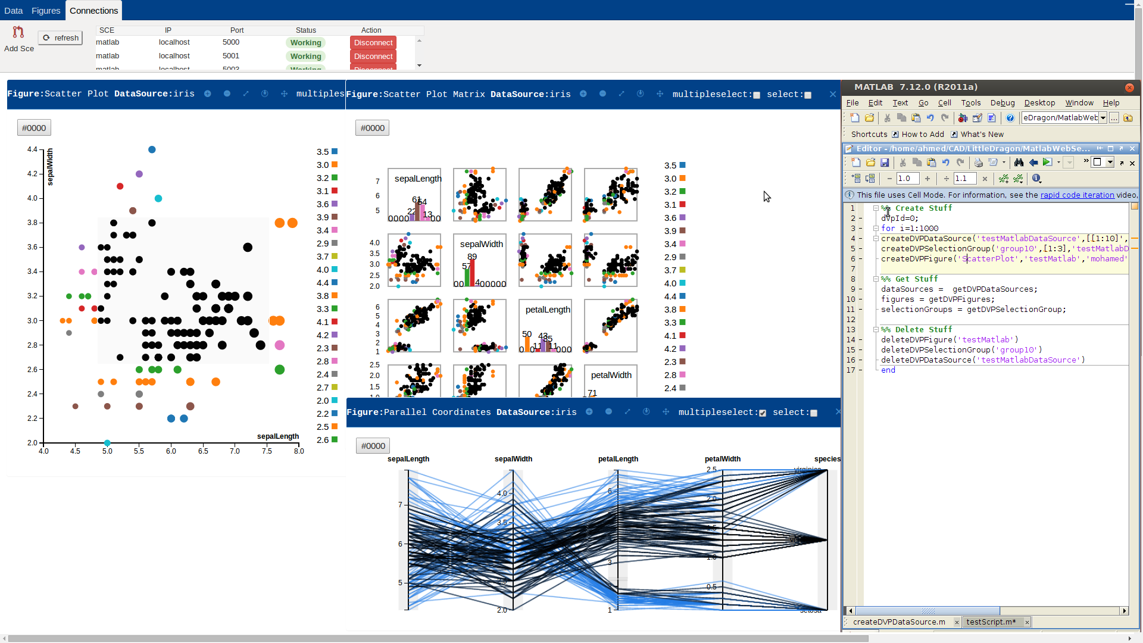Open the comment tool dropdown arrow in Editor
1143x643 pixels.
(x=1004, y=163)
